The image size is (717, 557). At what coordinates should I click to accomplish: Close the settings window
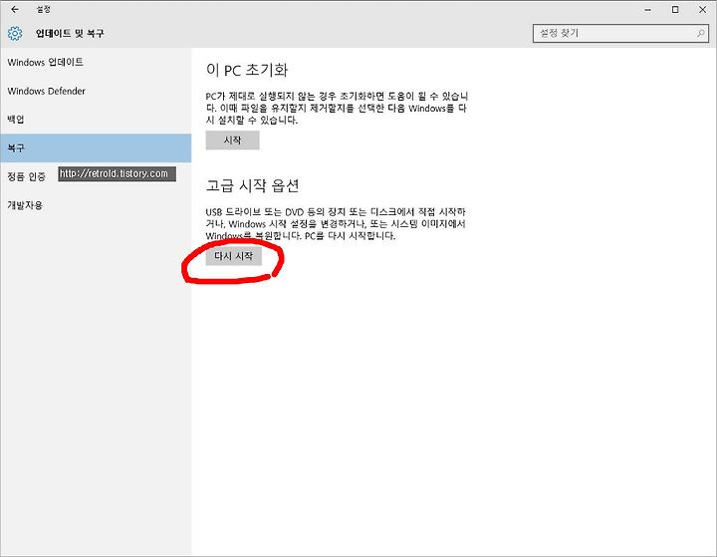click(702, 10)
